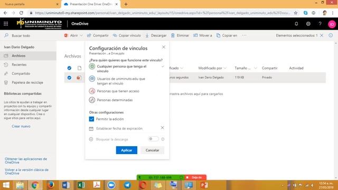338x190 pixels.
Task: Open Archivos in left navigation
Action: [x=28, y=55]
